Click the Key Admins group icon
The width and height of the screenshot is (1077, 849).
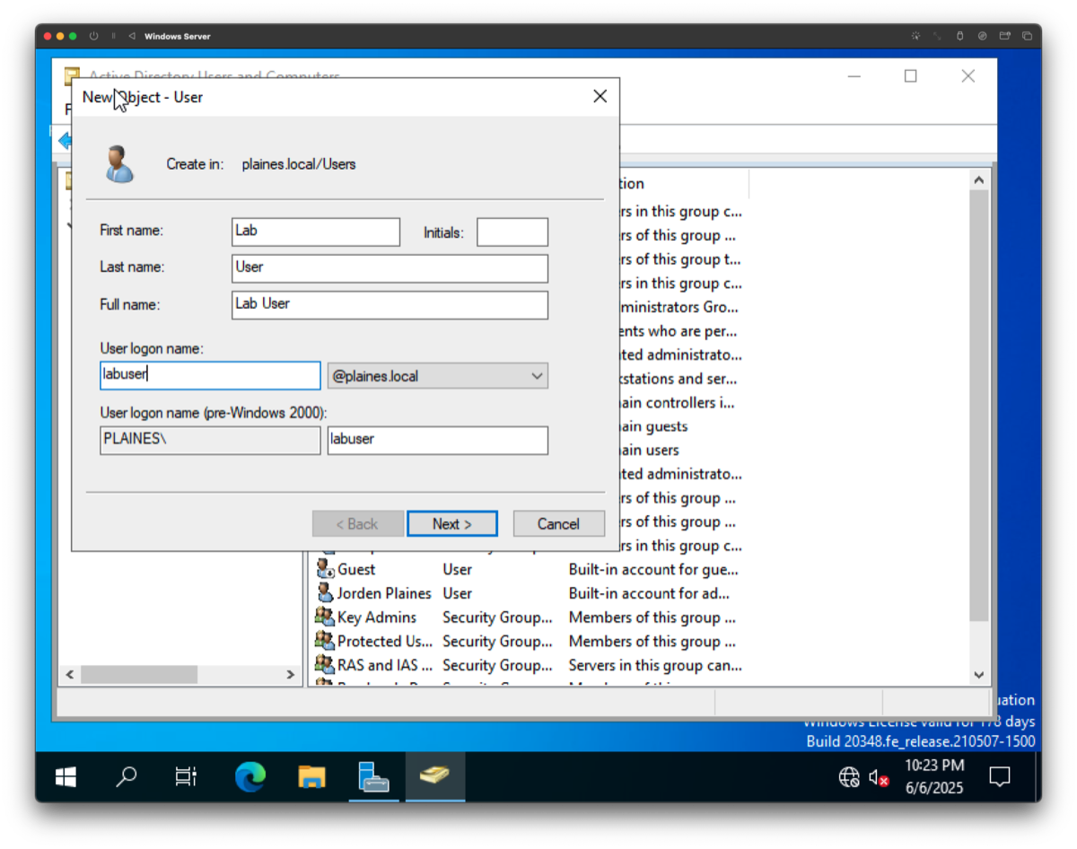point(325,617)
